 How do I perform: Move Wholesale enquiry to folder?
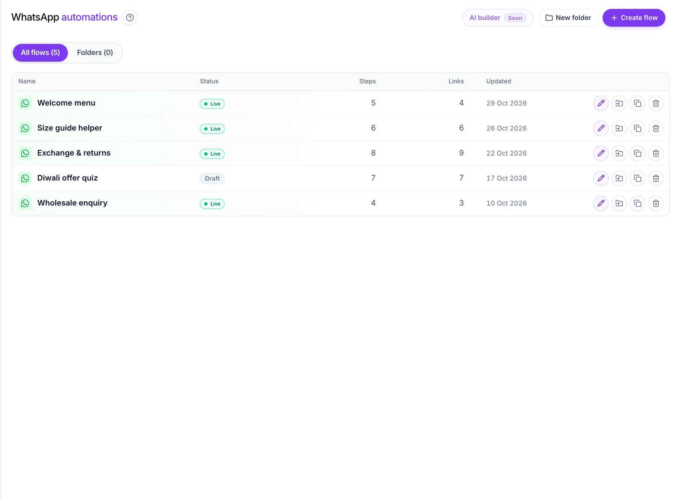619,204
